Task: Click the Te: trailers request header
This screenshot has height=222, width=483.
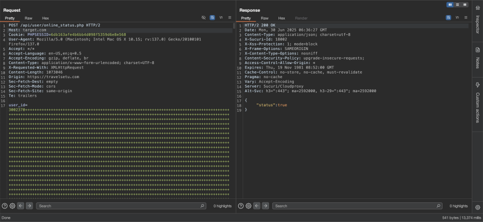Action: pos(22,96)
